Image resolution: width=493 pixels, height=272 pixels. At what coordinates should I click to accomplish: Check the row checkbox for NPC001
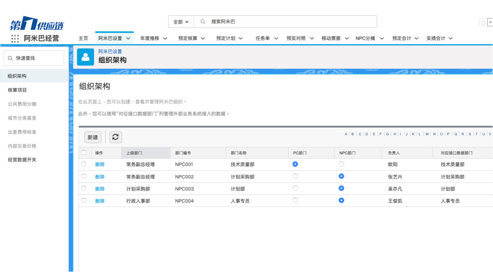[x=83, y=164]
